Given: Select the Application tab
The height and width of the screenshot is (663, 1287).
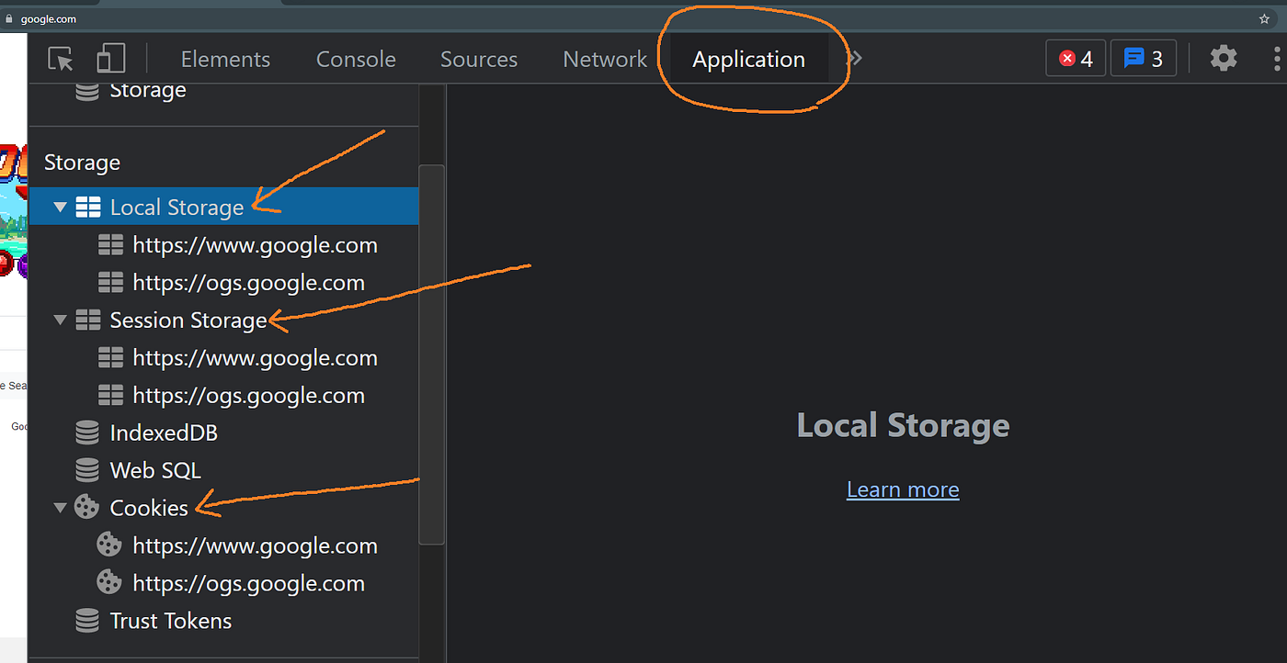Looking at the screenshot, I should click(x=748, y=60).
